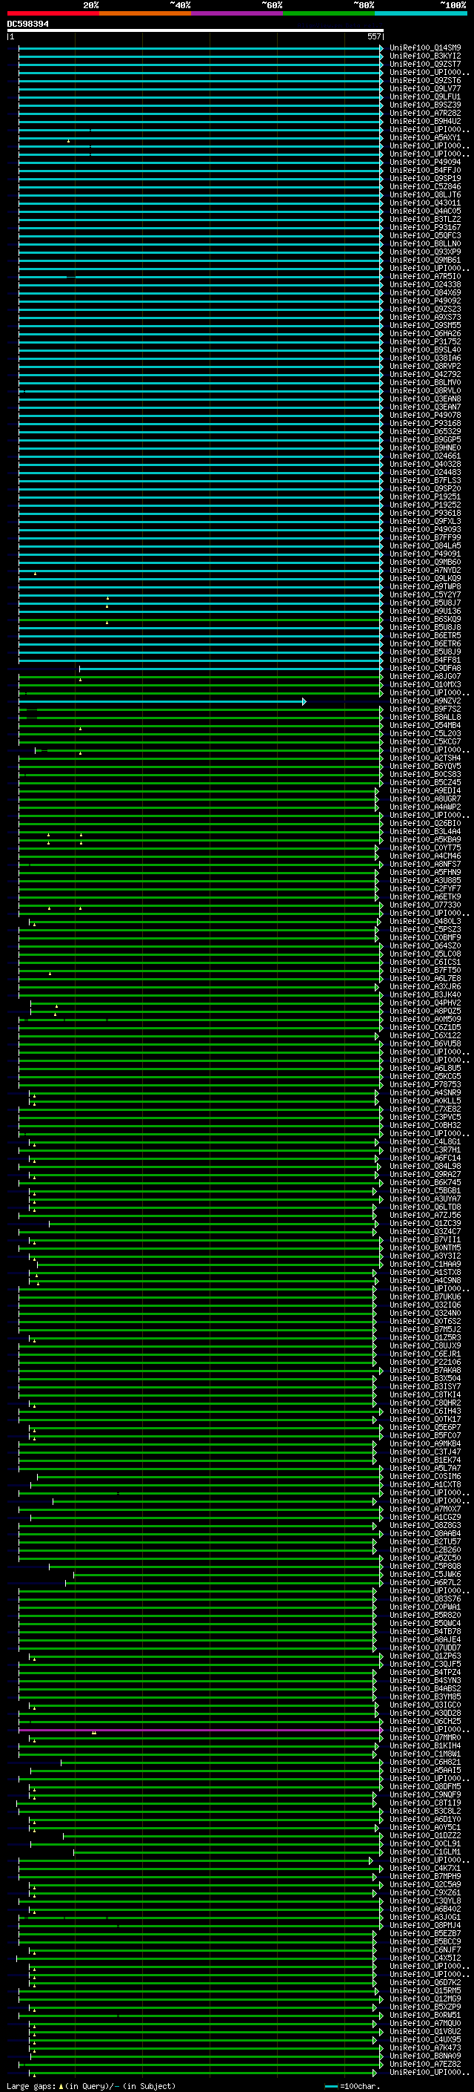Click yellow gap triangle in bottom legend
474x2092 pixels.
tap(61, 2085)
